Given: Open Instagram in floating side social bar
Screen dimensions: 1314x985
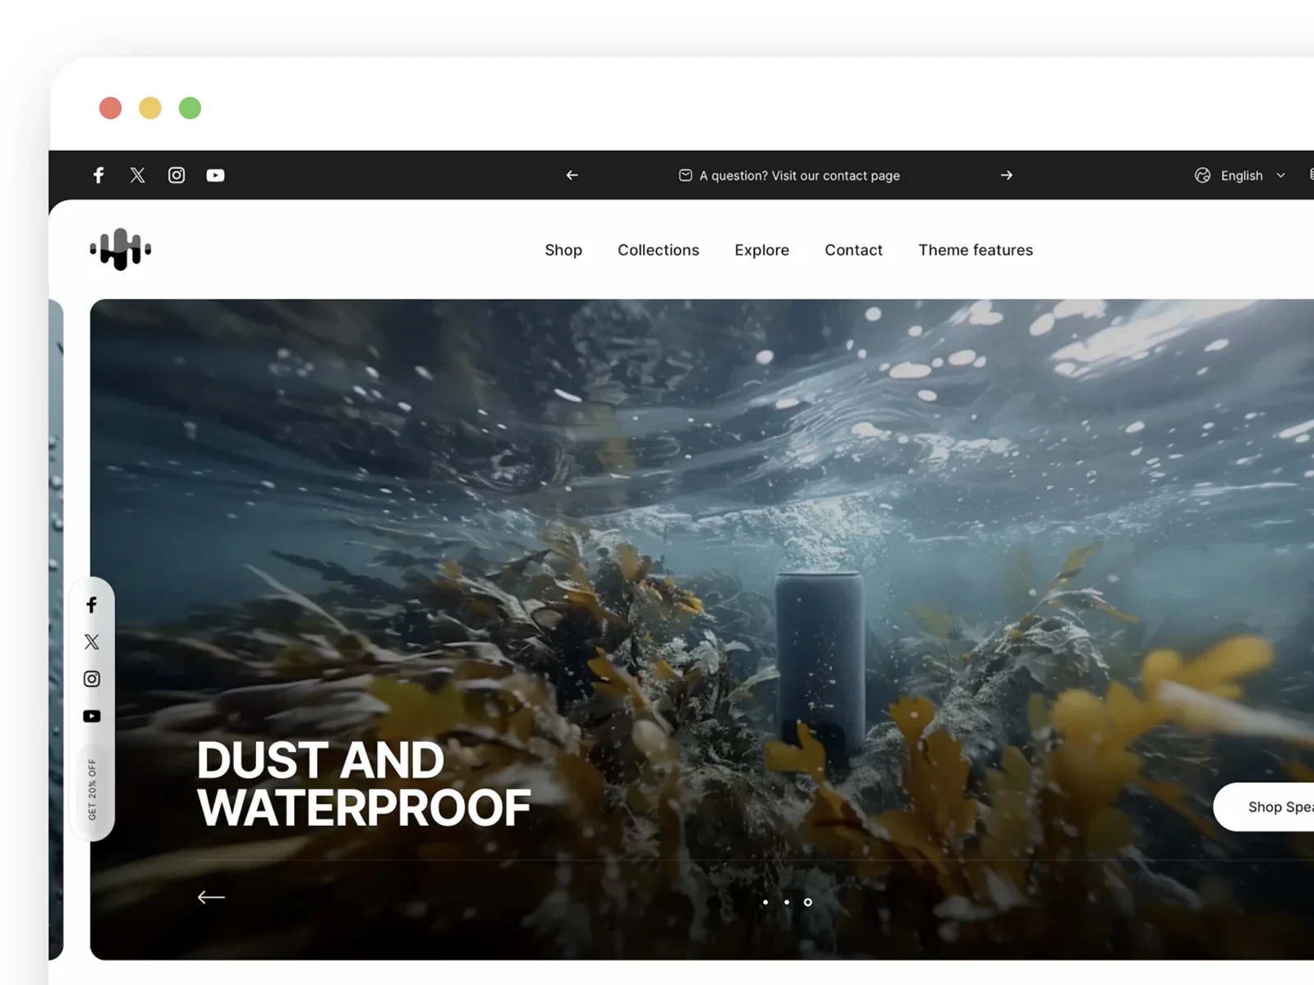Looking at the screenshot, I should pyautogui.click(x=92, y=679).
